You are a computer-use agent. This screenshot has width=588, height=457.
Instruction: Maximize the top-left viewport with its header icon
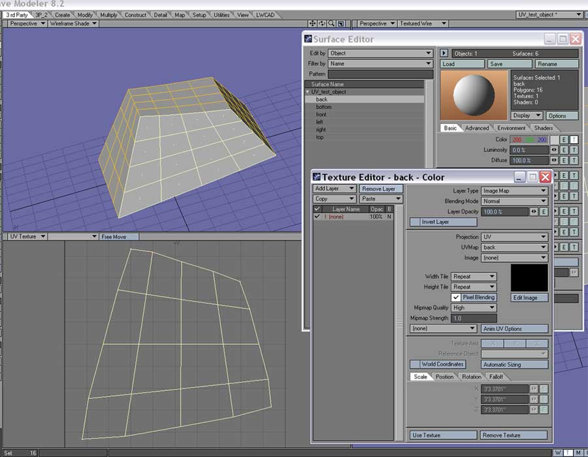point(341,24)
